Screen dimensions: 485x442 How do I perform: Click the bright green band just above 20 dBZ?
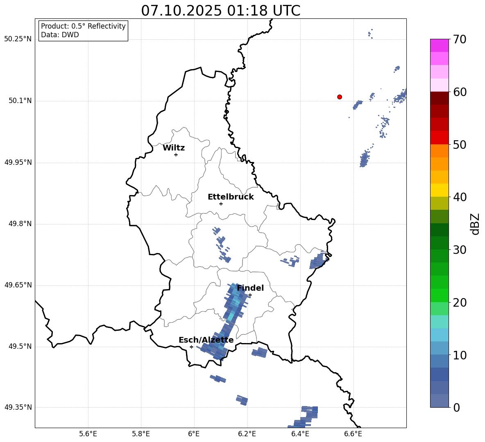coord(440,295)
